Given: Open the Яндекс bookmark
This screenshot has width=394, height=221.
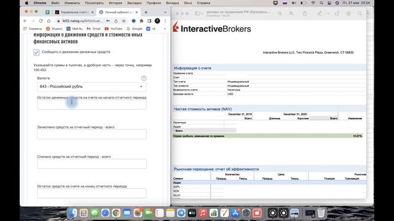Looking at the screenshot, I should tap(54, 29).
